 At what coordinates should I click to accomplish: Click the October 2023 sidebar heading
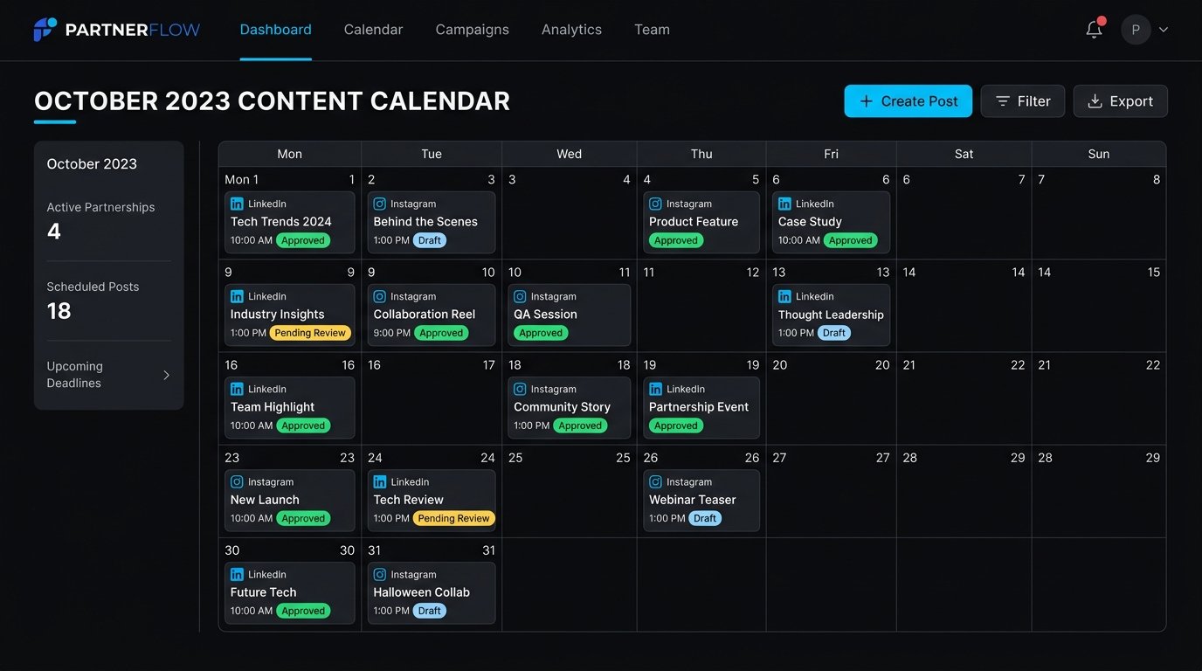92,164
